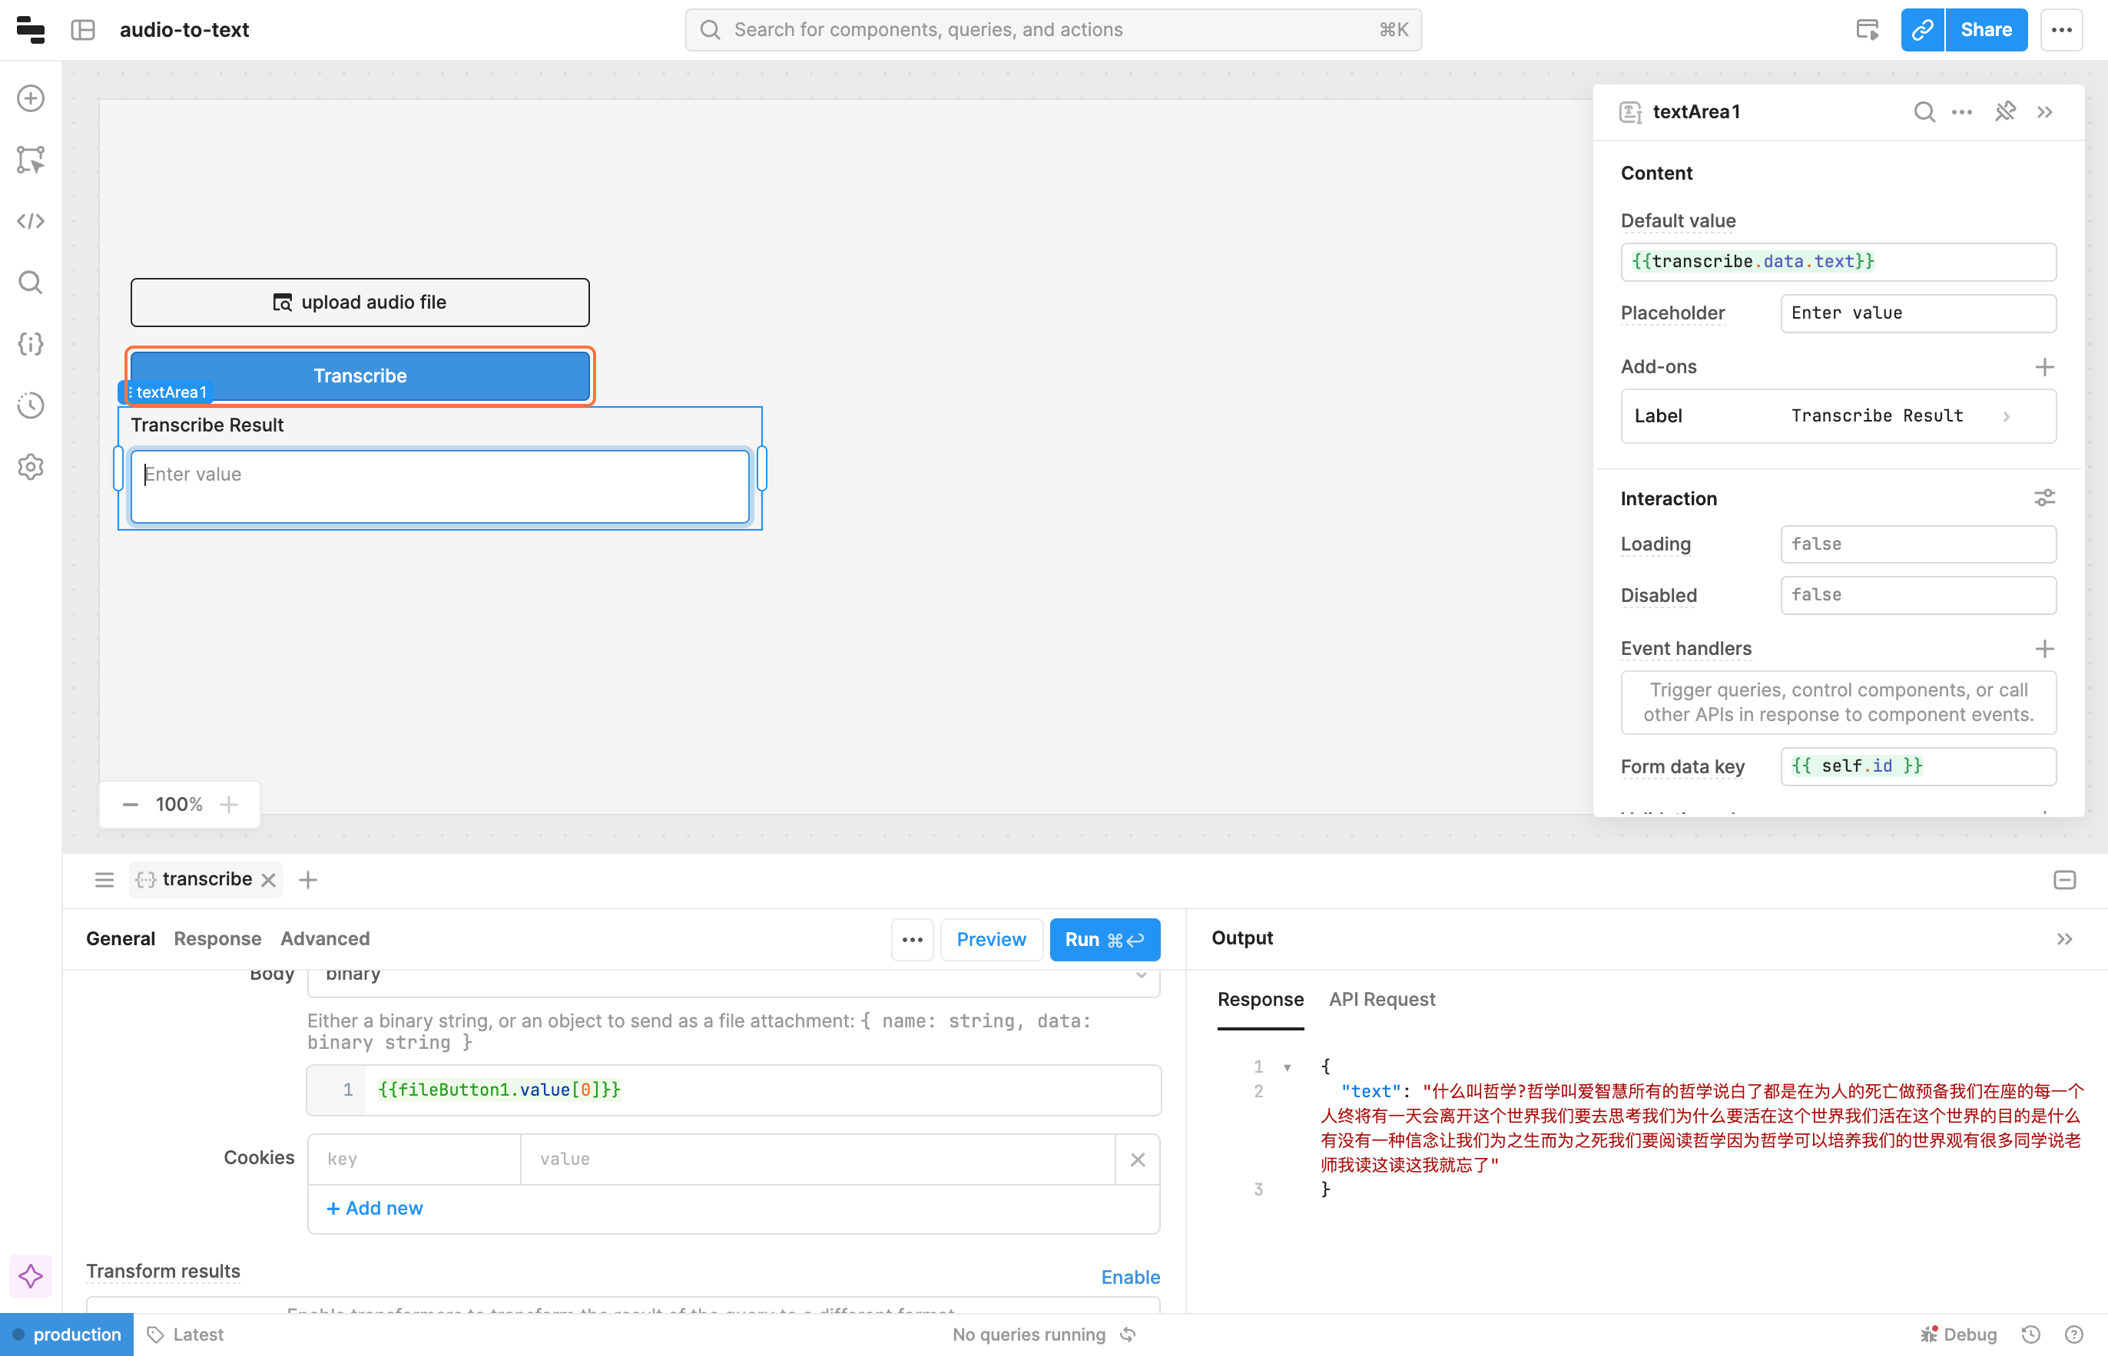2108x1356 pixels.
Task: Switch to the API Request tab
Action: (x=1381, y=1000)
